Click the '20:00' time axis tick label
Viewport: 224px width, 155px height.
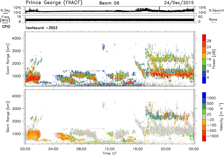pyautogui.click(x=165, y=149)
